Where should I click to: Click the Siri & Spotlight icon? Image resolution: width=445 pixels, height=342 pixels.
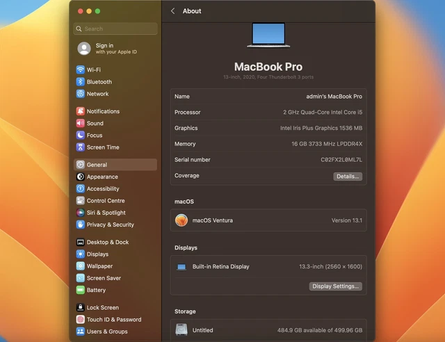click(x=81, y=213)
